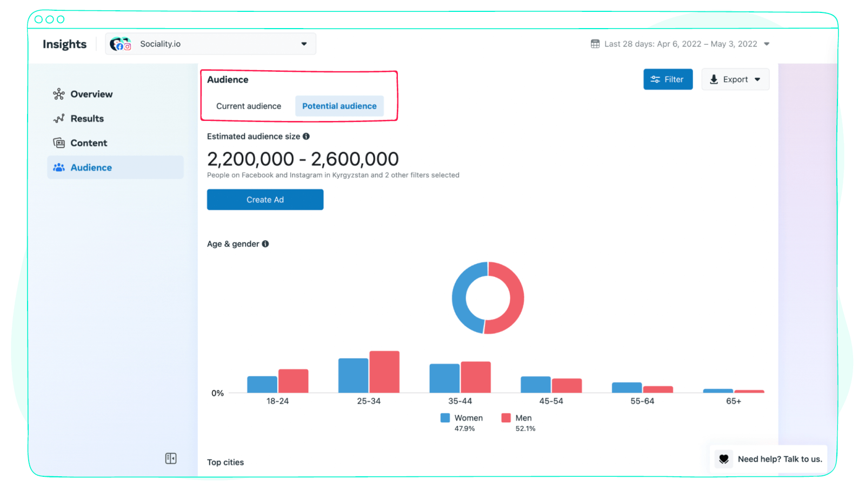
Task: Click the Results line-chart icon
Action: (58, 118)
